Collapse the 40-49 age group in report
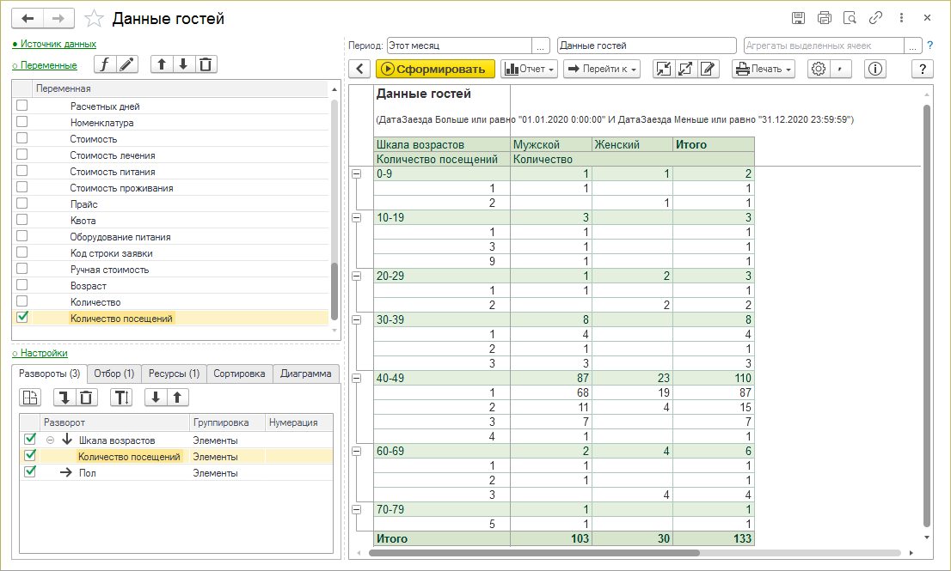Viewport: 951px width, 571px height. coord(356,377)
